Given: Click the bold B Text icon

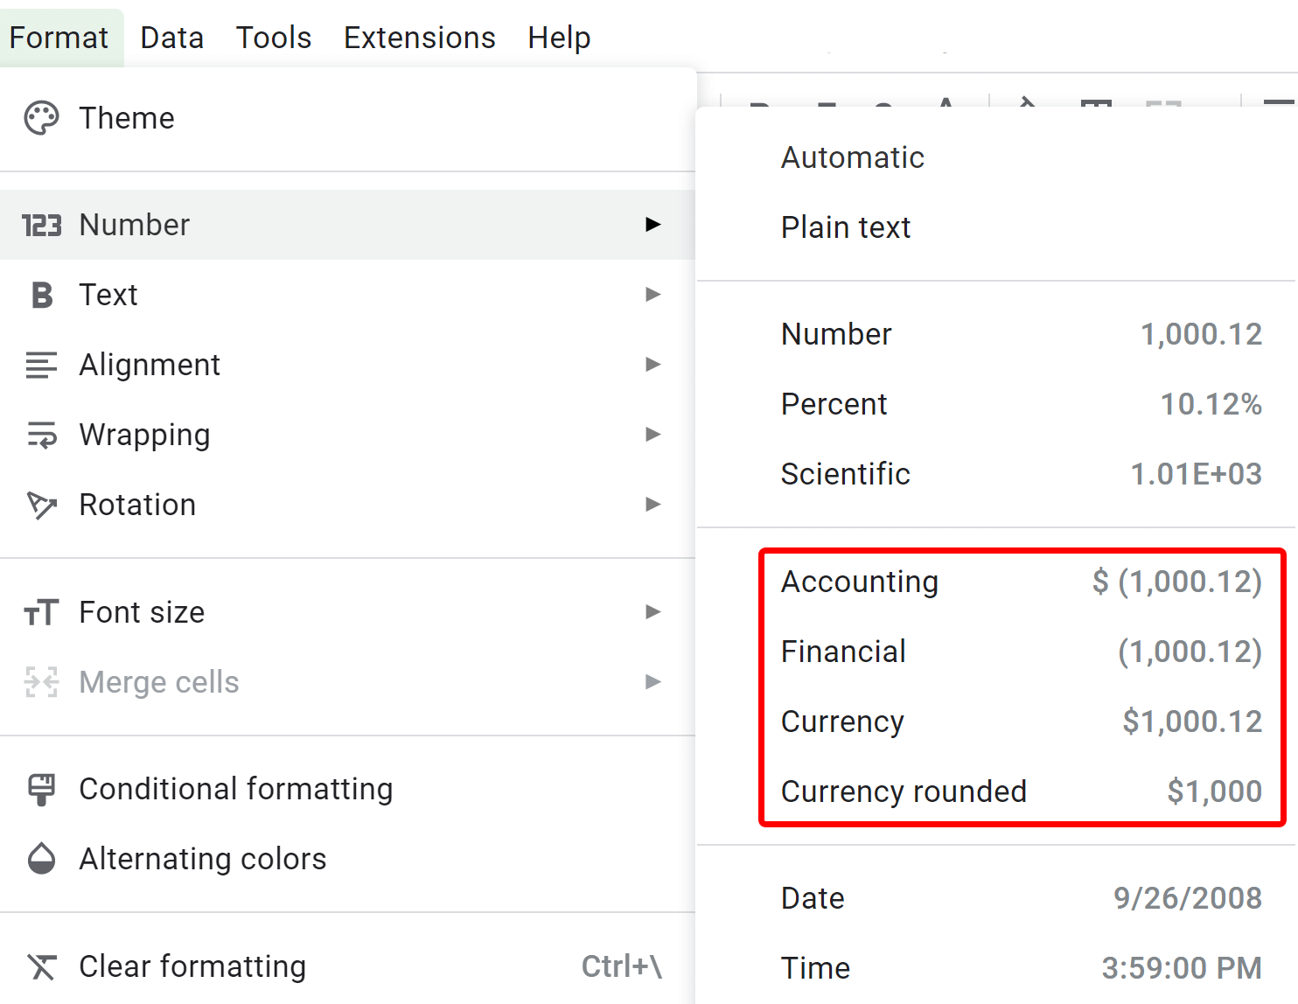Looking at the screenshot, I should (x=42, y=295).
